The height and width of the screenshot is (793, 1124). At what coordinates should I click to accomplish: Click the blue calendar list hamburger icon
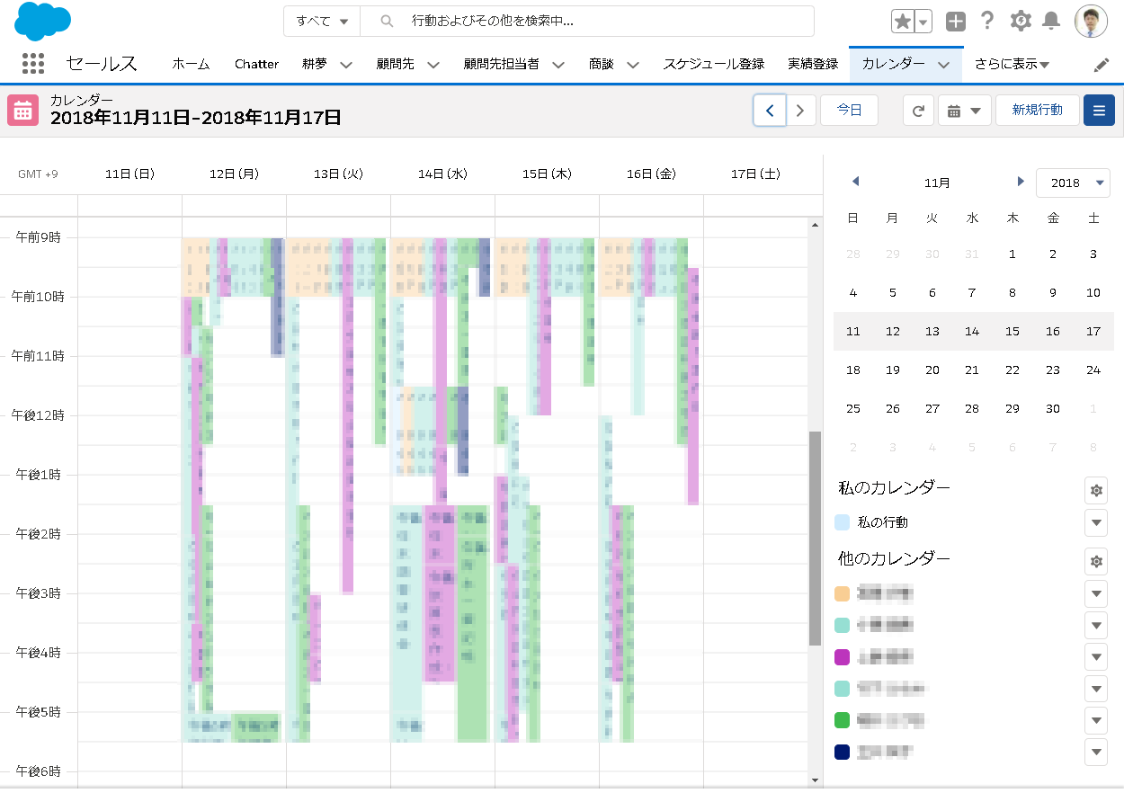pyautogui.click(x=1099, y=110)
